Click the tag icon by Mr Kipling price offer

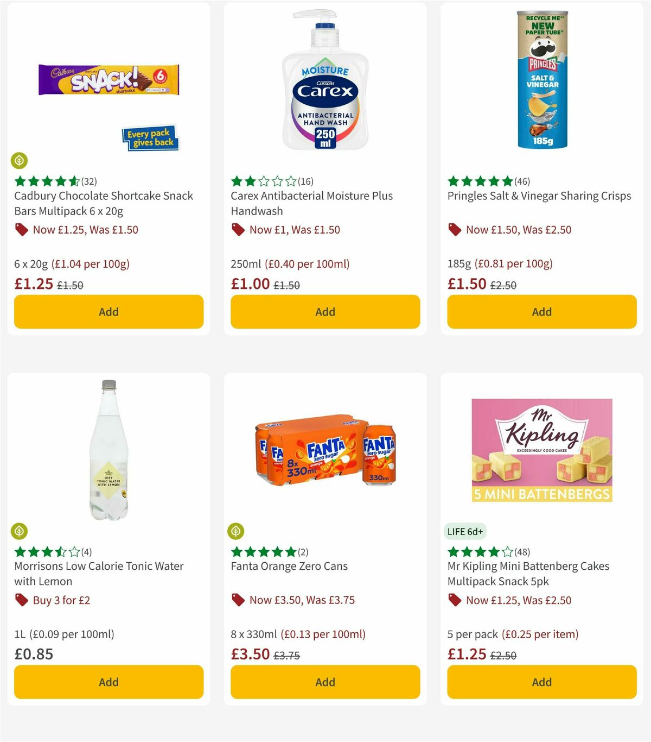pos(454,600)
